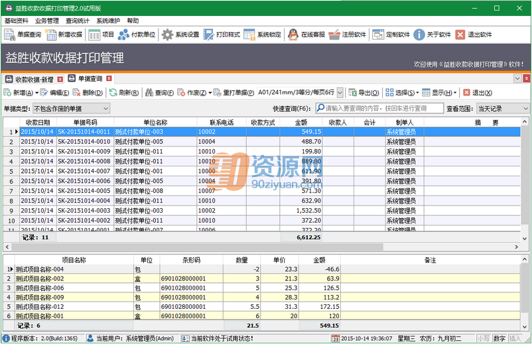Expand the 作废(Z) dropdown menu
532x344 pixels.
(x=210, y=93)
